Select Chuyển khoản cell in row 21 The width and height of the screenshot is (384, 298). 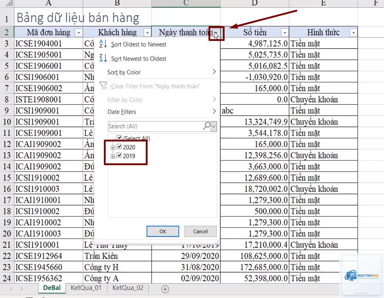tap(323, 245)
